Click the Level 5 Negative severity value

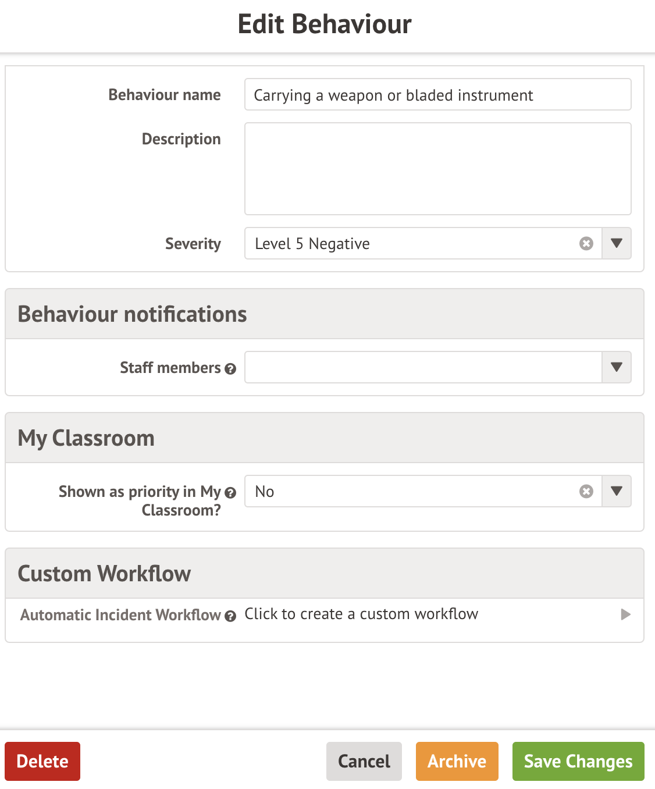(312, 244)
